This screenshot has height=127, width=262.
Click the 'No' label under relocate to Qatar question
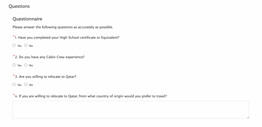31,85
